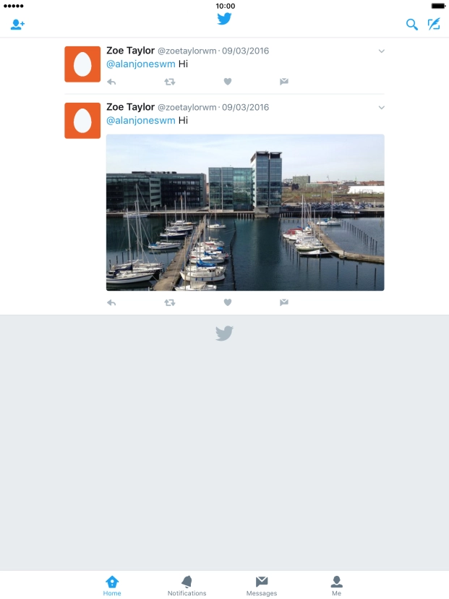Open the Messages tab
This screenshot has width=449, height=599.
pyautogui.click(x=262, y=586)
